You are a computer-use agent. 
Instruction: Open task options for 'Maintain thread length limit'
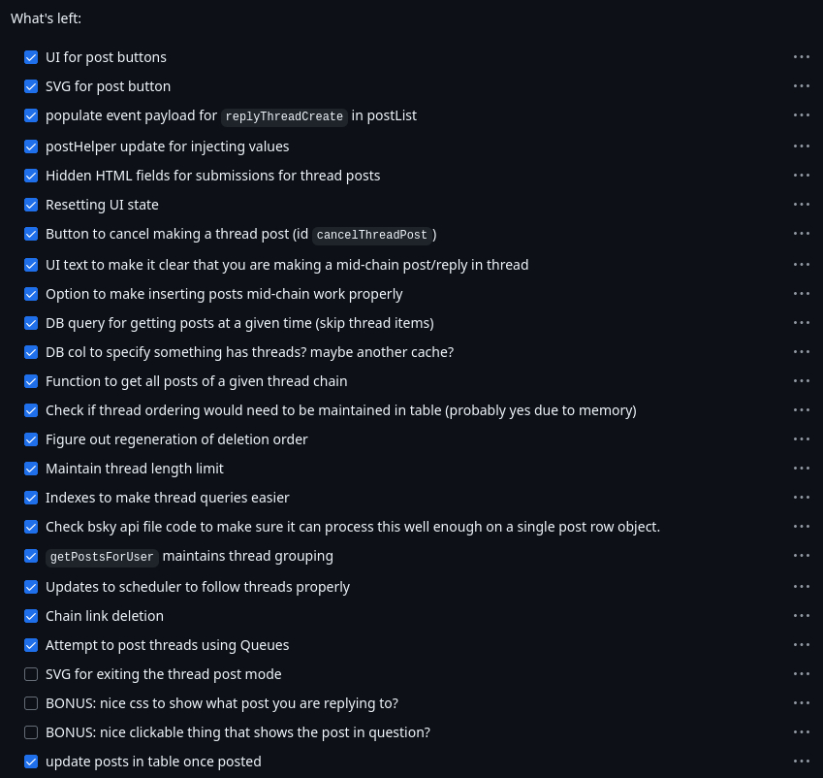click(801, 469)
